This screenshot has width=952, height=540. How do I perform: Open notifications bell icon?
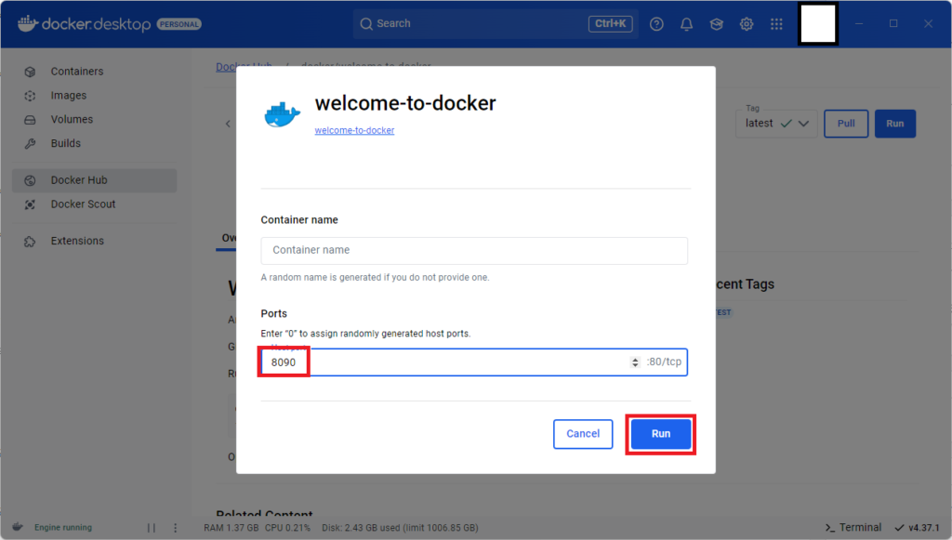click(686, 23)
